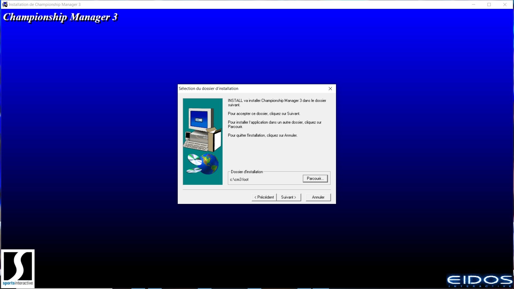The width and height of the screenshot is (514, 289).
Task: Minimize the Installation de Championship Manager 3 window
Action: tap(474, 5)
